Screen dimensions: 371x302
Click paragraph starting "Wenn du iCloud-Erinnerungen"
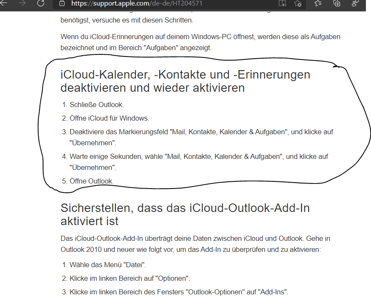[x=200, y=42]
